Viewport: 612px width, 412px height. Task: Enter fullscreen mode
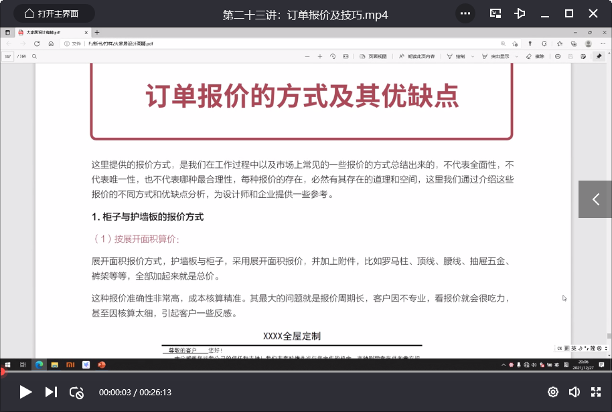point(596,392)
